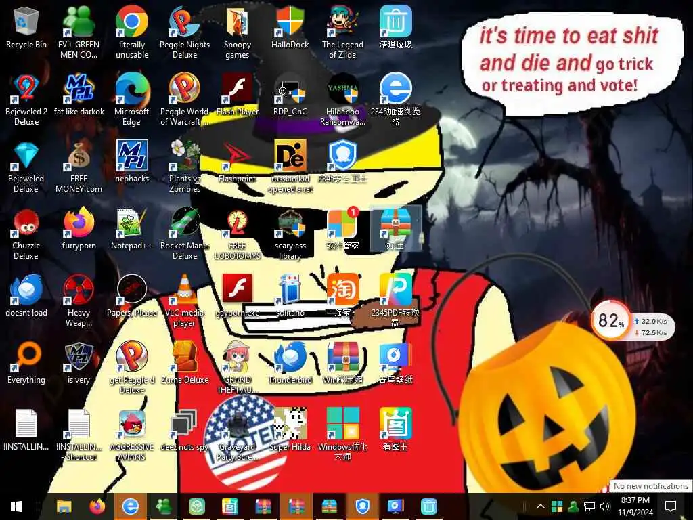Open the EVIL GREEN MEN shortcut
This screenshot has width=693, height=520.
pyautogui.click(x=79, y=32)
